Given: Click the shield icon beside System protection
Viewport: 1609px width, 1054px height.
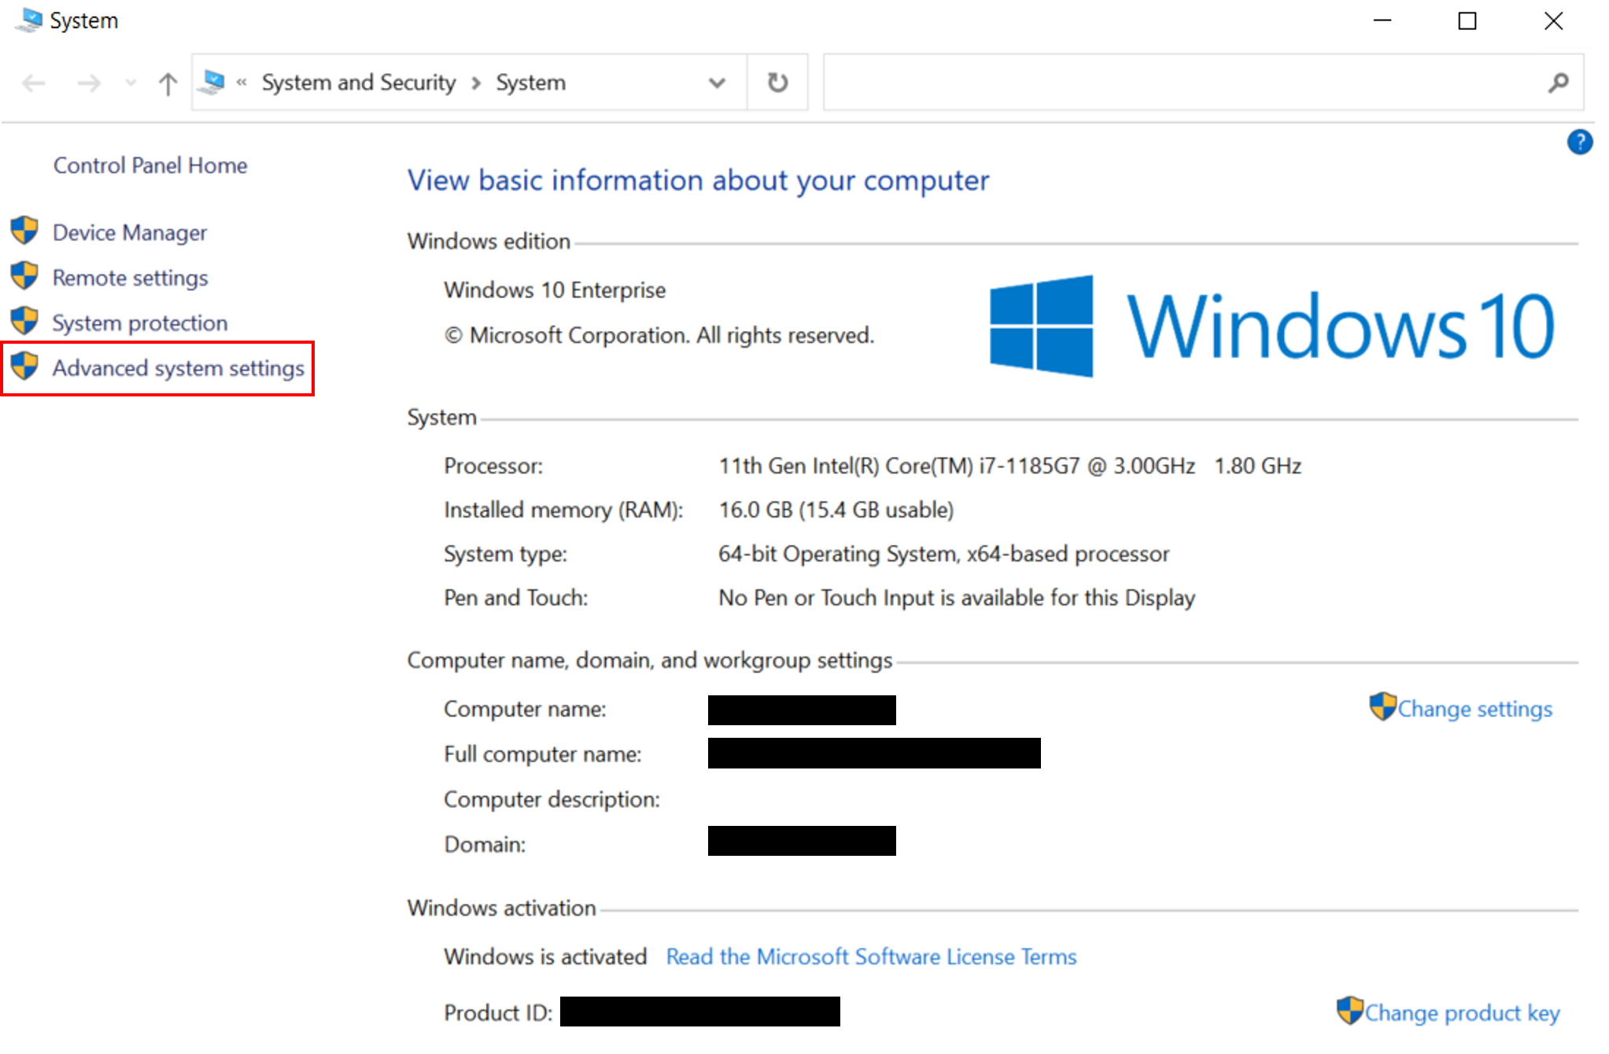Looking at the screenshot, I should point(24,321).
